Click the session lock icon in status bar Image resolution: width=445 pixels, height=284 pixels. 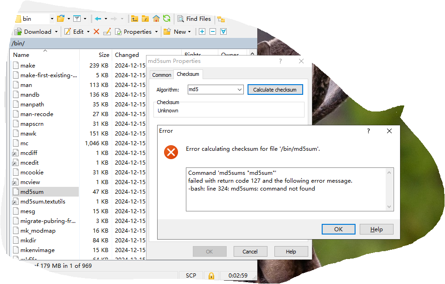point(211,276)
